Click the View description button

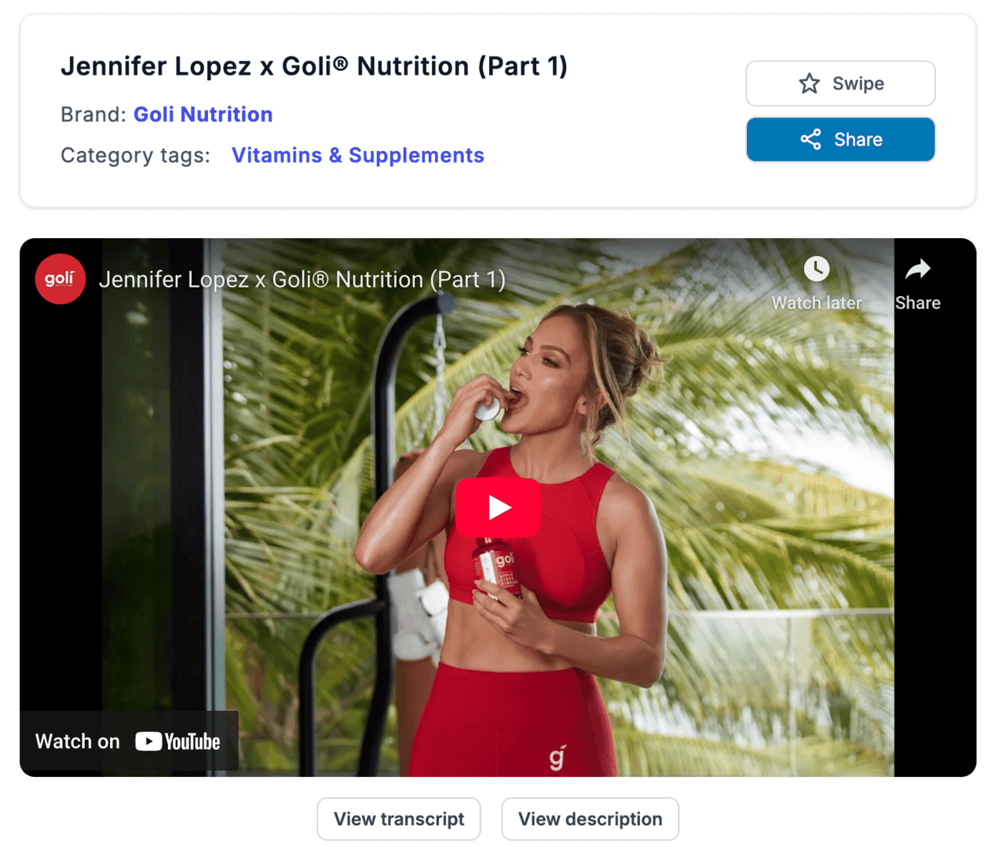coord(590,818)
